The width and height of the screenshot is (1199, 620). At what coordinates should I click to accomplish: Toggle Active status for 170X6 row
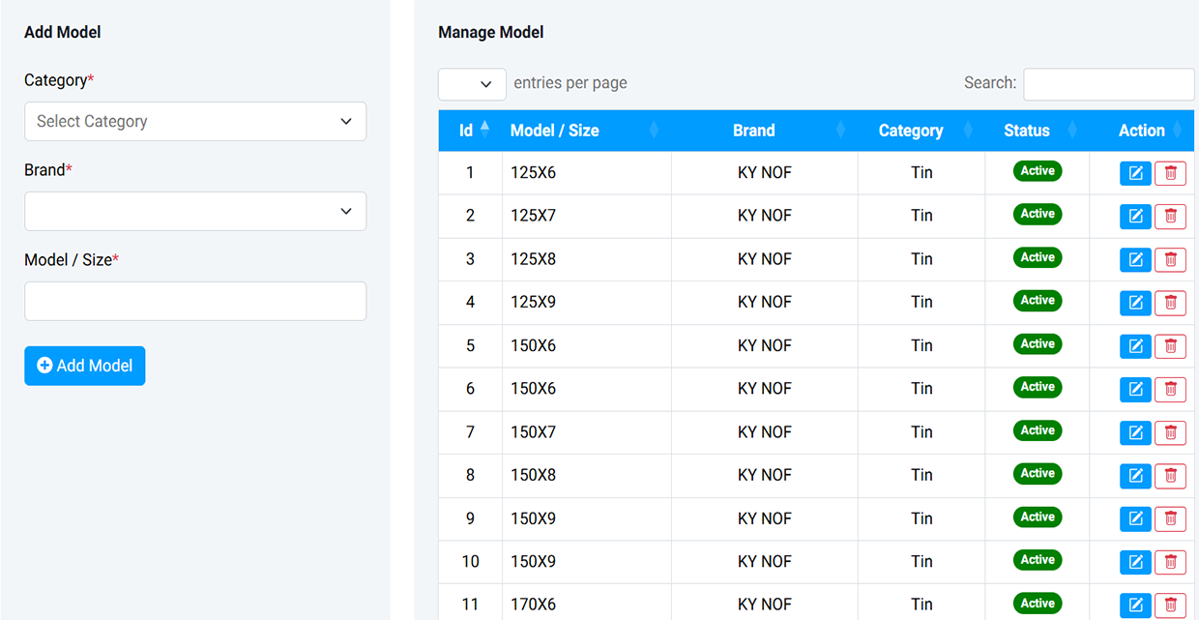[x=1038, y=603]
